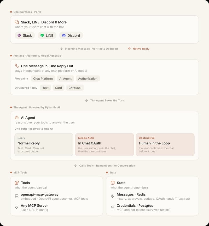Click the Chat Surfaces · Ports section label
The width and height of the screenshot is (209, 226).
[x=27, y=12]
